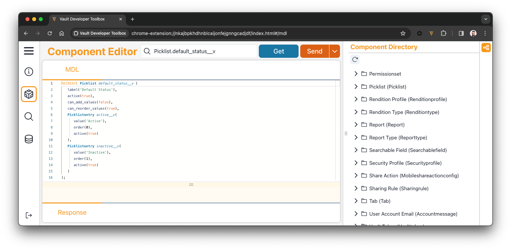Open a new browser tab
511x250 pixels.
(133, 19)
